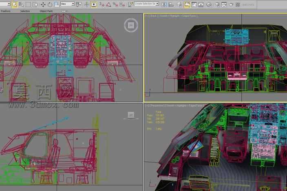The height and width of the screenshot is (191, 287).
Task: Open the View reference coordinate system dropdown
Action: 68,4
